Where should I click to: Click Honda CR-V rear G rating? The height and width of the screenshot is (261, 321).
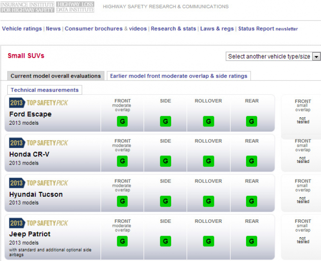[x=252, y=161]
